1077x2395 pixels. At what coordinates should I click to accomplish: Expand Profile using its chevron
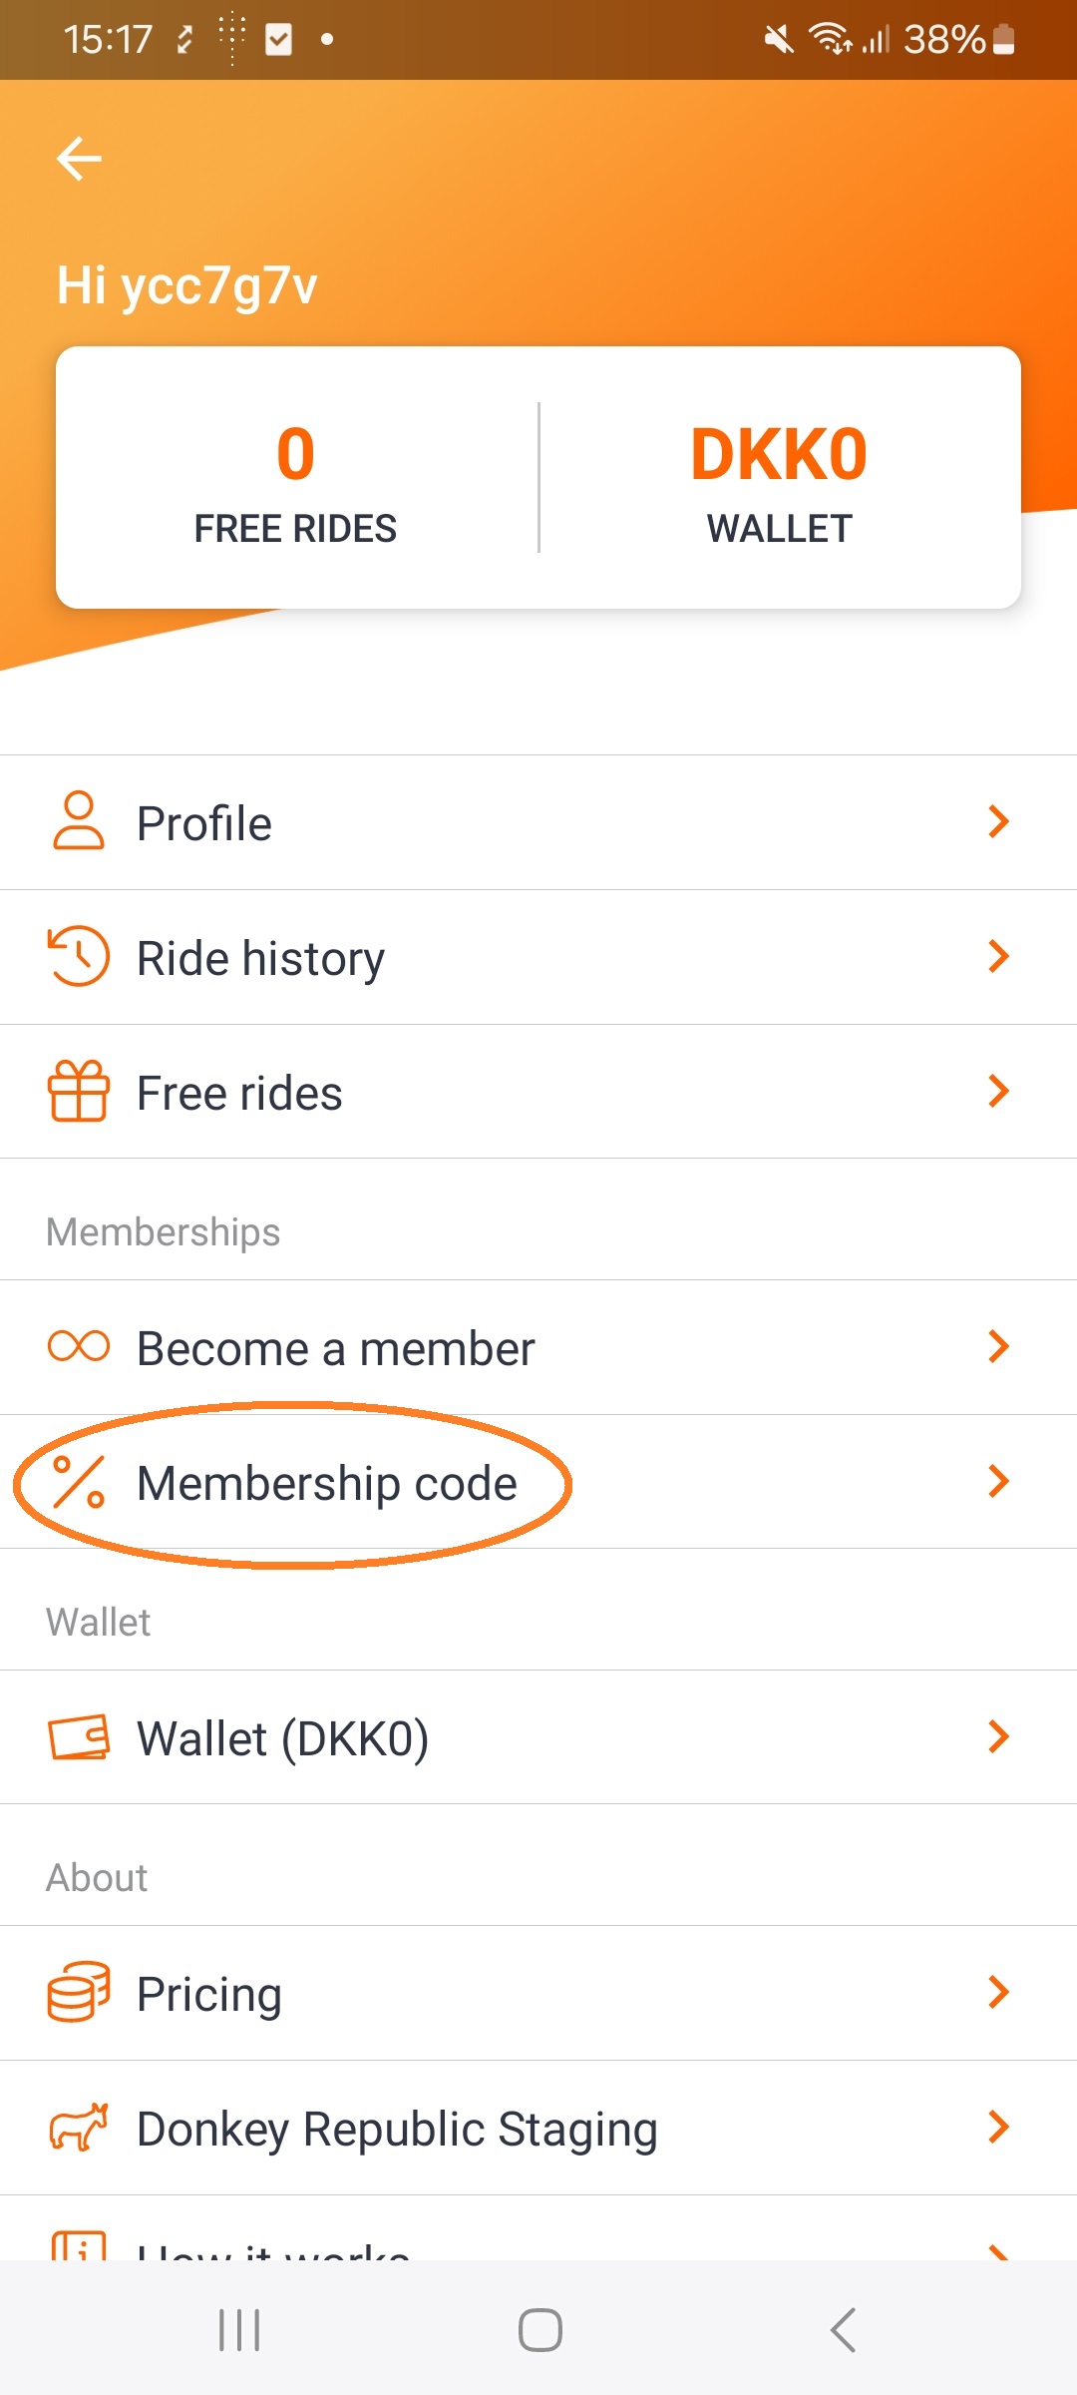click(x=998, y=821)
